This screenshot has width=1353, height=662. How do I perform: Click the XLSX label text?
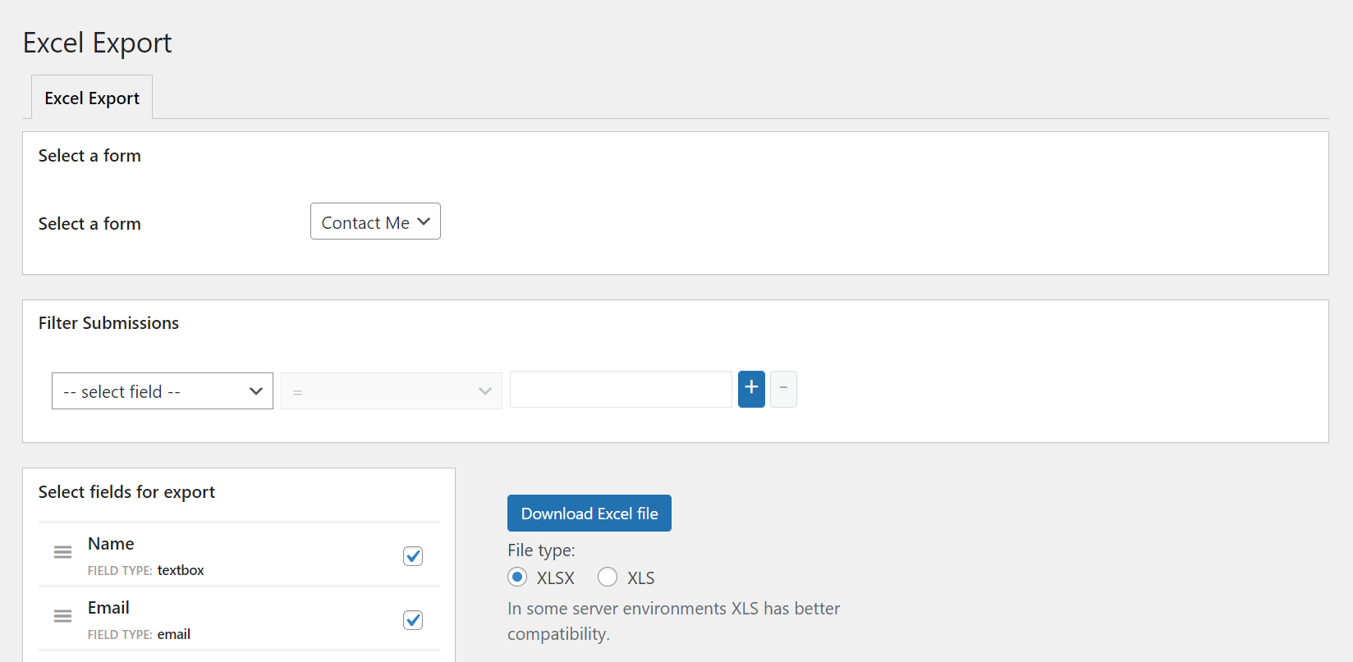pos(556,578)
